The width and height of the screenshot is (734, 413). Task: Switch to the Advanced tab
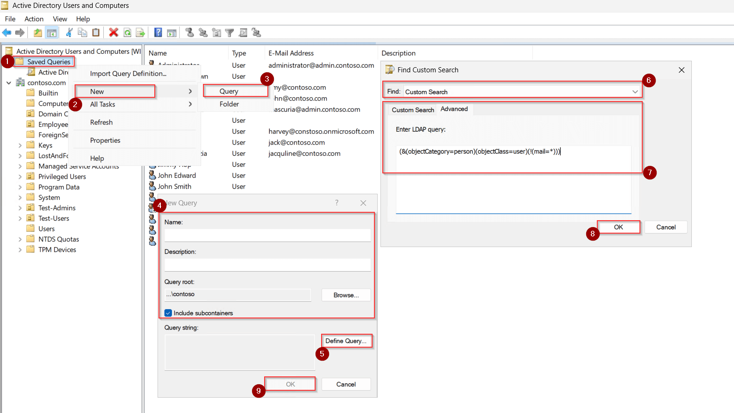pyautogui.click(x=454, y=109)
